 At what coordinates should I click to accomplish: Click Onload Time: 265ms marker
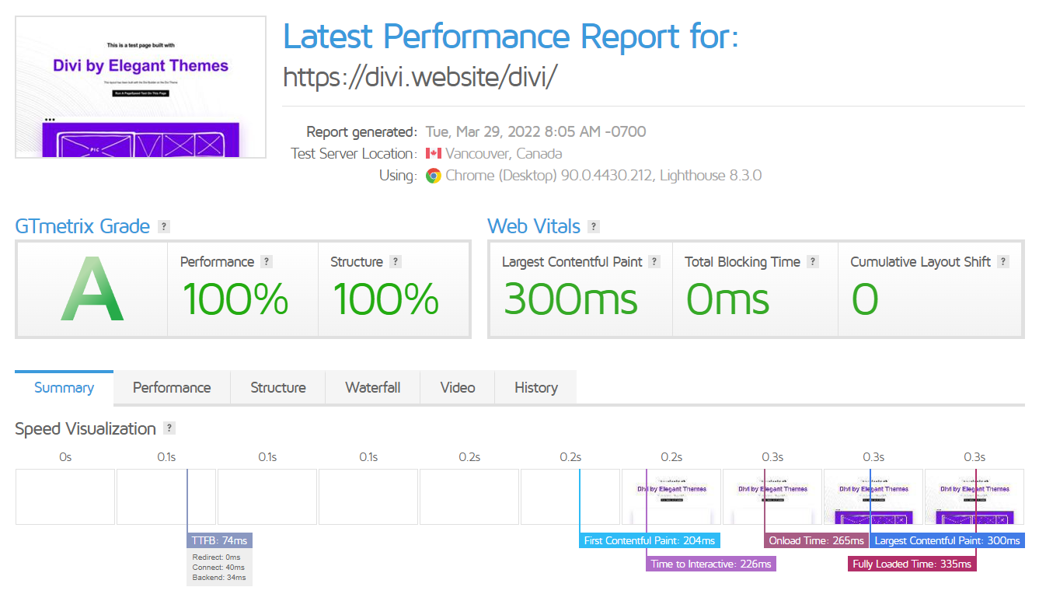[x=816, y=540]
